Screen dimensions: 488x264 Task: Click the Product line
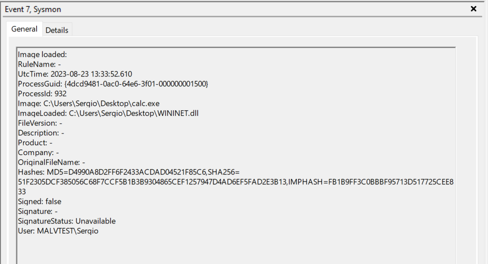pos(35,142)
